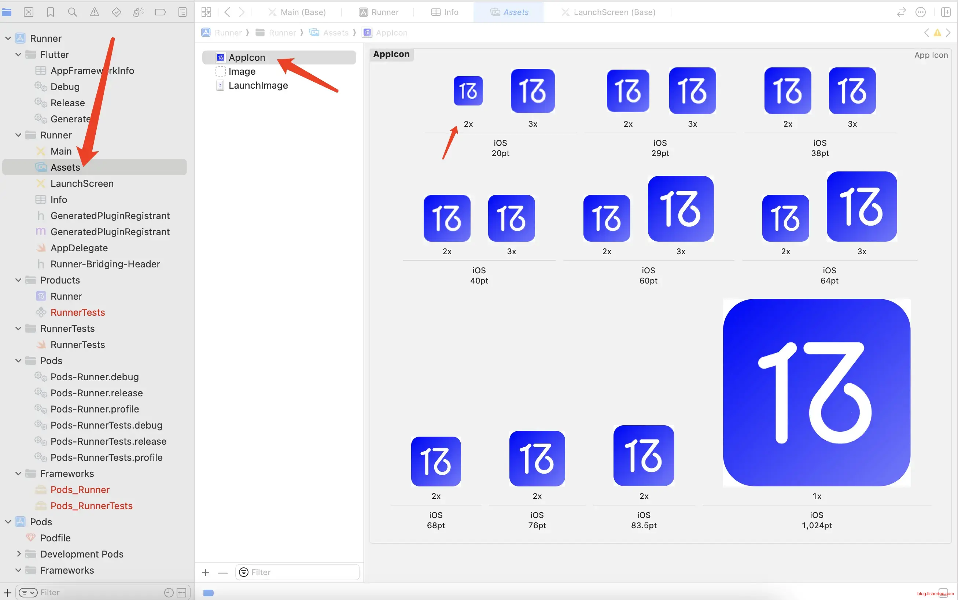Collapse the Products group
This screenshot has height=600, width=958.
(x=18, y=280)
